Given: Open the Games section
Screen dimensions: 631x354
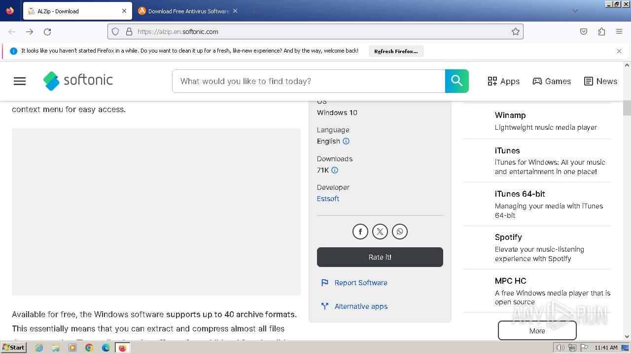Looking at the screenshot, I should [552, 81].
